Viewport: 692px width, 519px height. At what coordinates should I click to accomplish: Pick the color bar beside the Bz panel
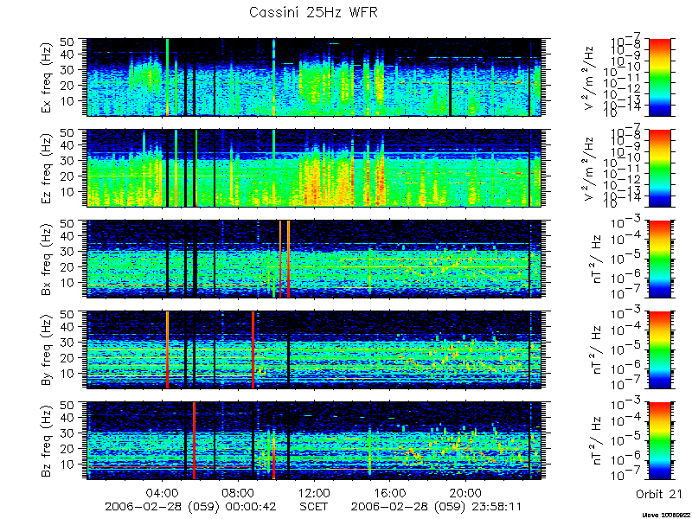659,441
